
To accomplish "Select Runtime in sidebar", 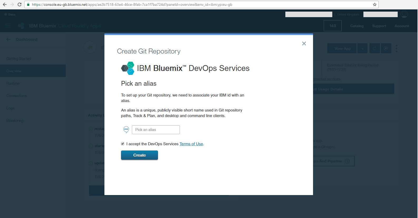I will tap(13, 83).
